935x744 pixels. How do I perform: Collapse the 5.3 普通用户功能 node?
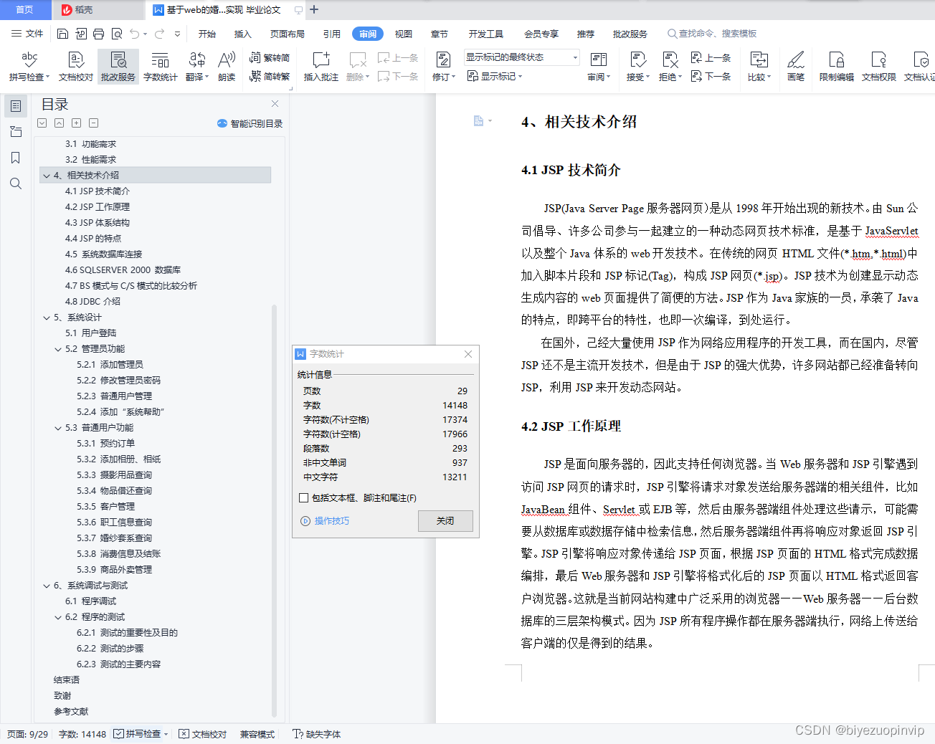[x=58, y=428]
